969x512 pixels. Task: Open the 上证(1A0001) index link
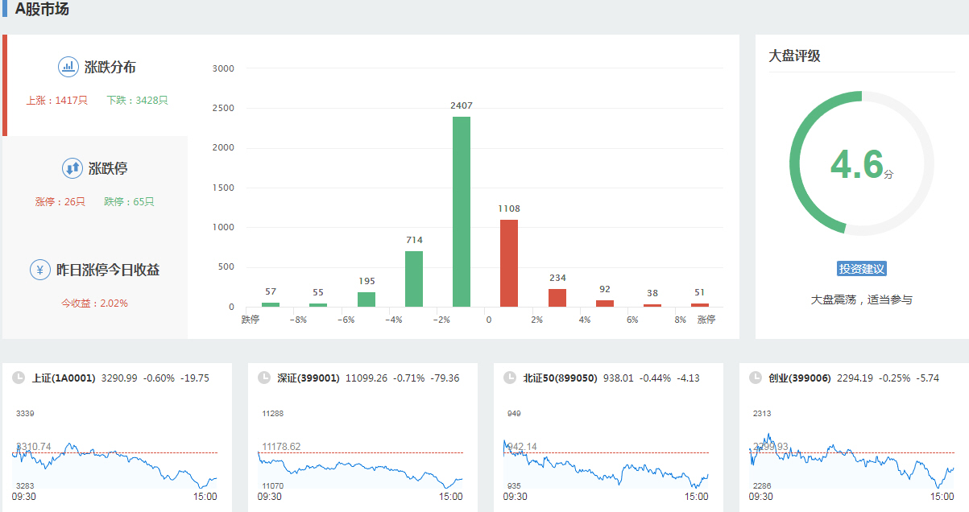tap(64, 378)
